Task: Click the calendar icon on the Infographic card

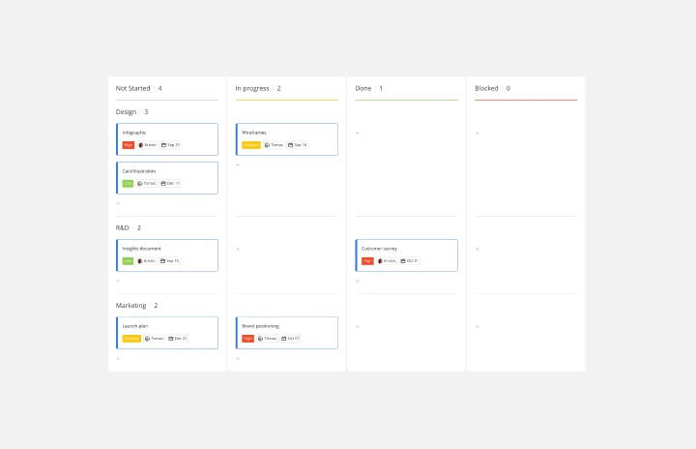Action: point(163,145)
